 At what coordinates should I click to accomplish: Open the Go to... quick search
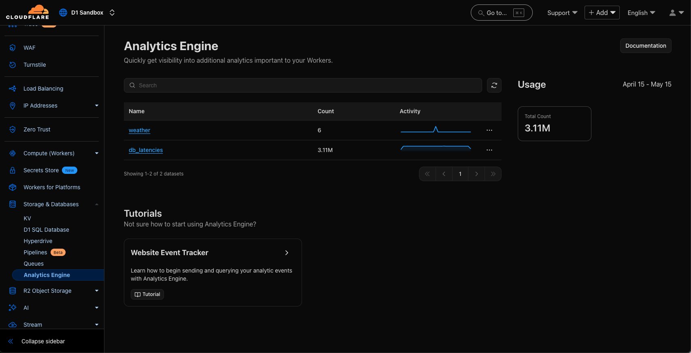click(502, 13)
